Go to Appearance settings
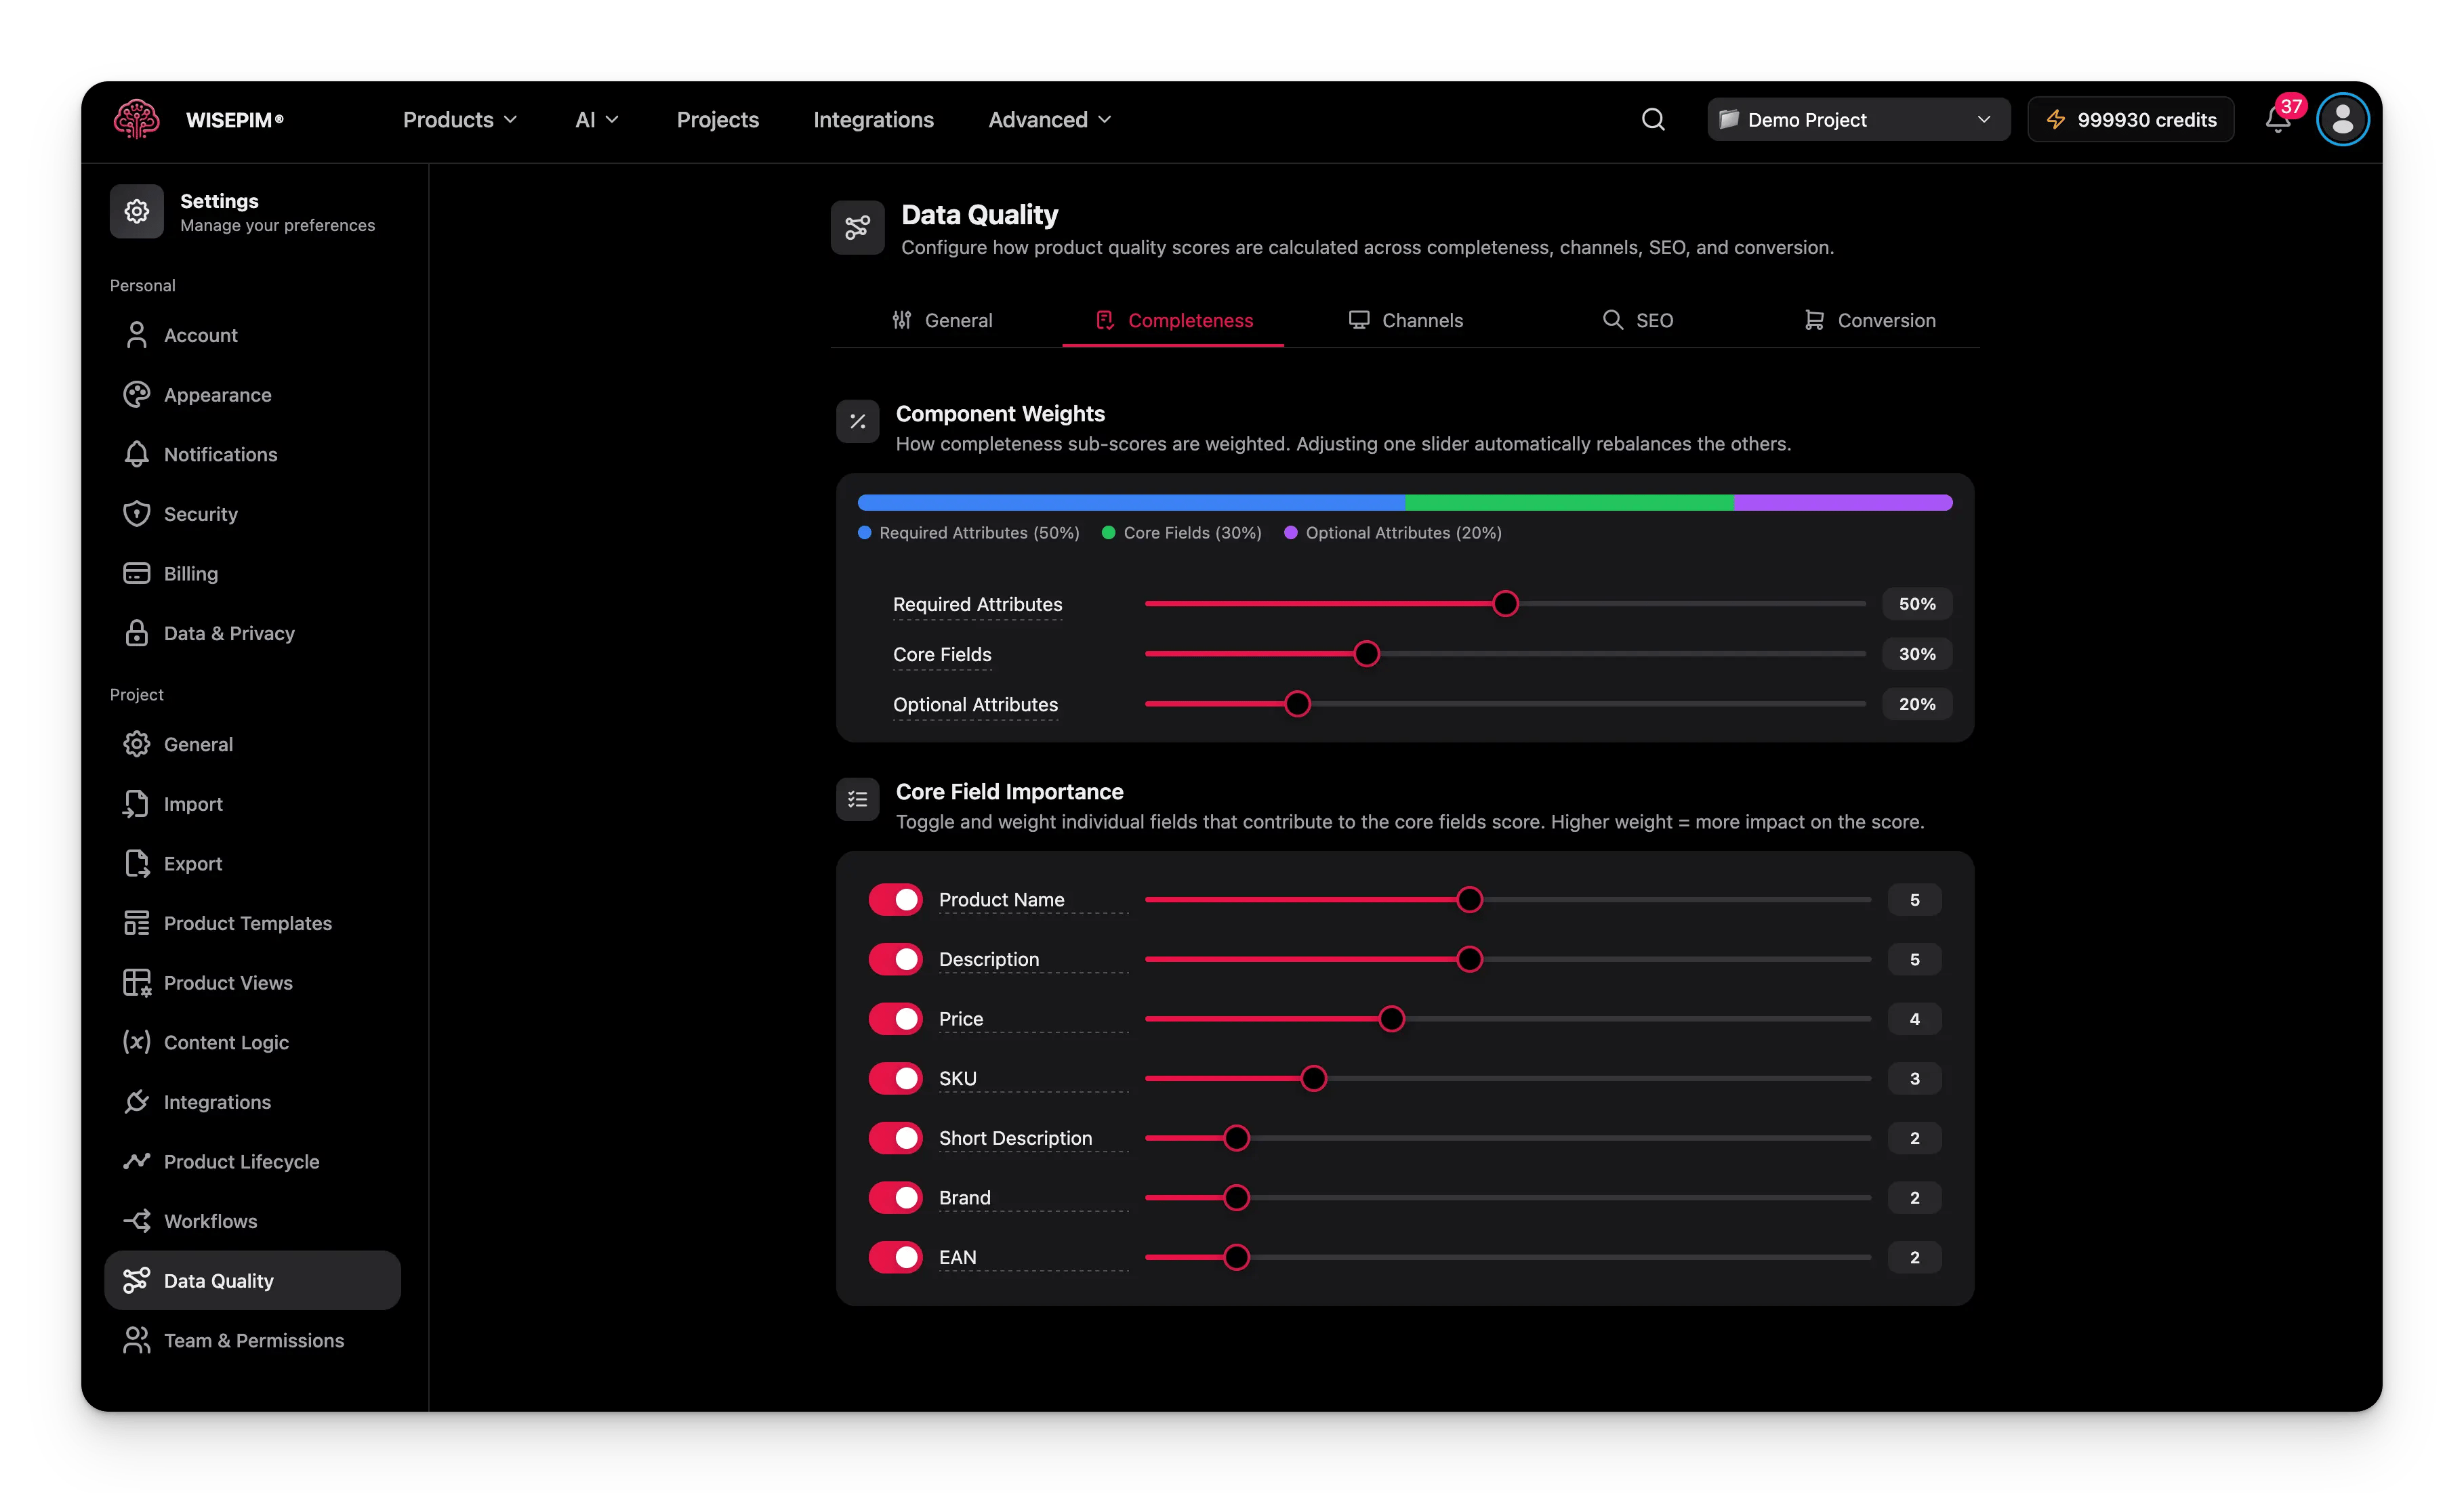Screen dimensions: 2464x1493 tap(252, 395)
